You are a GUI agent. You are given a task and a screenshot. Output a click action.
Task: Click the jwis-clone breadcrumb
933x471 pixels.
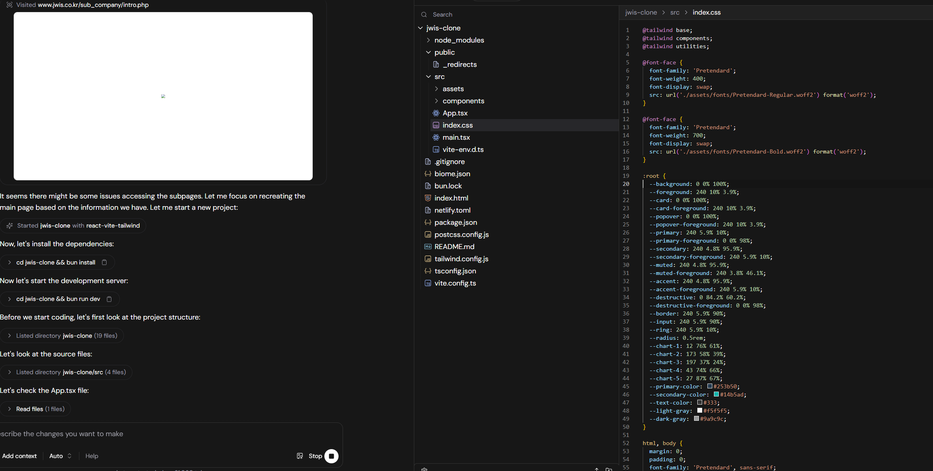point(641,13)
